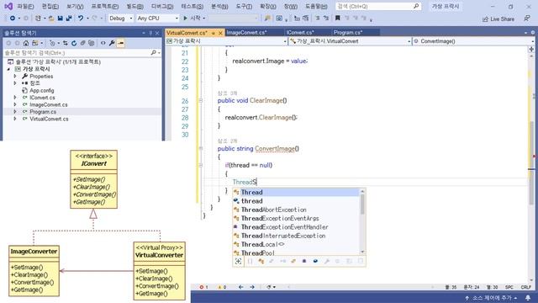The height and width of the screenshot is (303, 538).
Task: Choose ThreadAbortException in IntelliSense
Action: click(x=296, y=210)
